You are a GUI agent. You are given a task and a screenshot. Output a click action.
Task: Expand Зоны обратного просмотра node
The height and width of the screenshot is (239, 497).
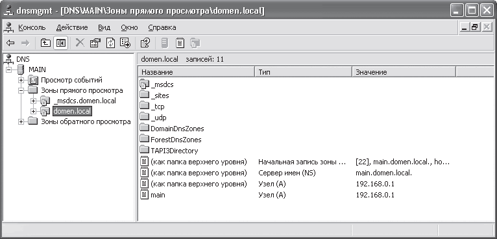click(21, 122)
